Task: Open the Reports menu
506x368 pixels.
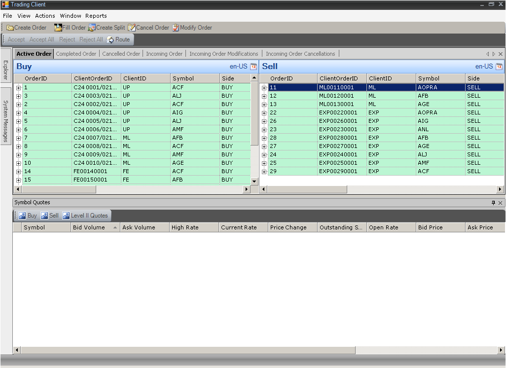Action: coord(96,16)
